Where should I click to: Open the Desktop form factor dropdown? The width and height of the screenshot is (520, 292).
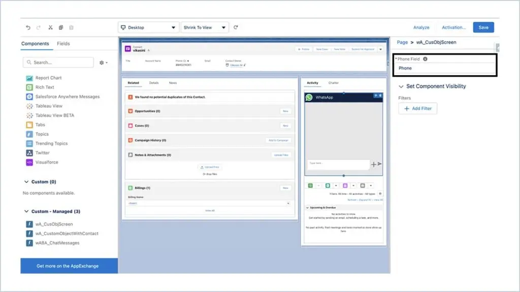tap(149, 27)
